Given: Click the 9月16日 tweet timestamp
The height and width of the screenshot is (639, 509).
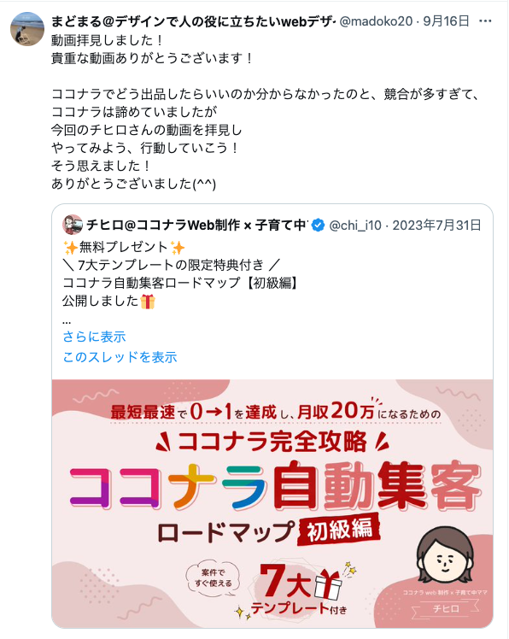Looking at the screenshot, I should click(x=447, y=21).
